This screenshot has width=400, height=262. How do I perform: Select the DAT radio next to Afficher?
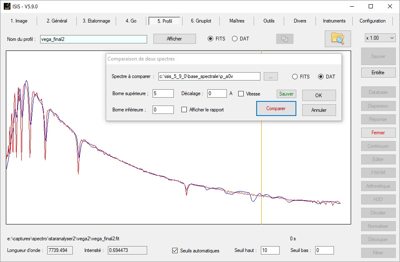point(235,39)
